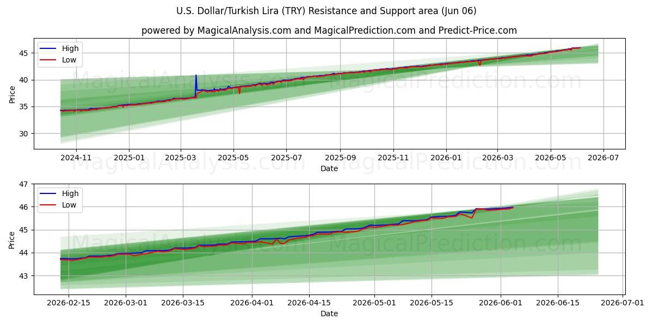
Task: Click the 2025-05 date tick on top chart
Action: click(x=233, y=157)
